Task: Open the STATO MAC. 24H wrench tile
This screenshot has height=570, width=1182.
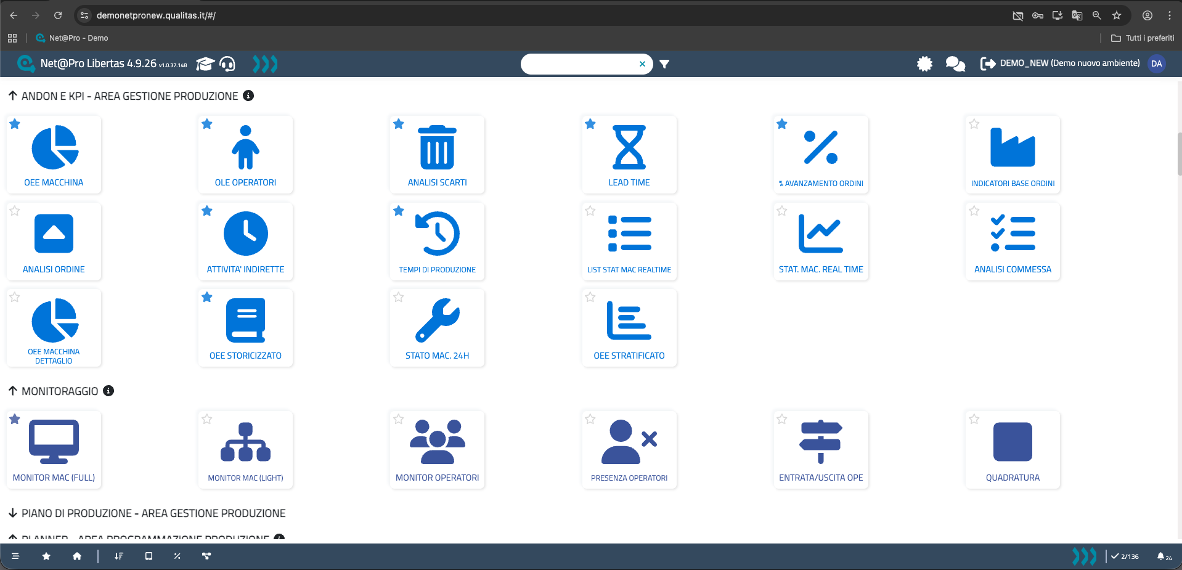Action: [x=438, y=328]
